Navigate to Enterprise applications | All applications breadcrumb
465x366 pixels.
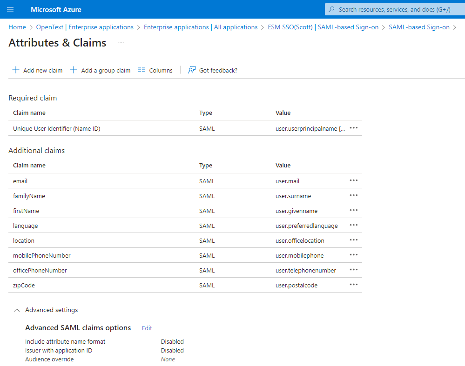pos(201,27)
